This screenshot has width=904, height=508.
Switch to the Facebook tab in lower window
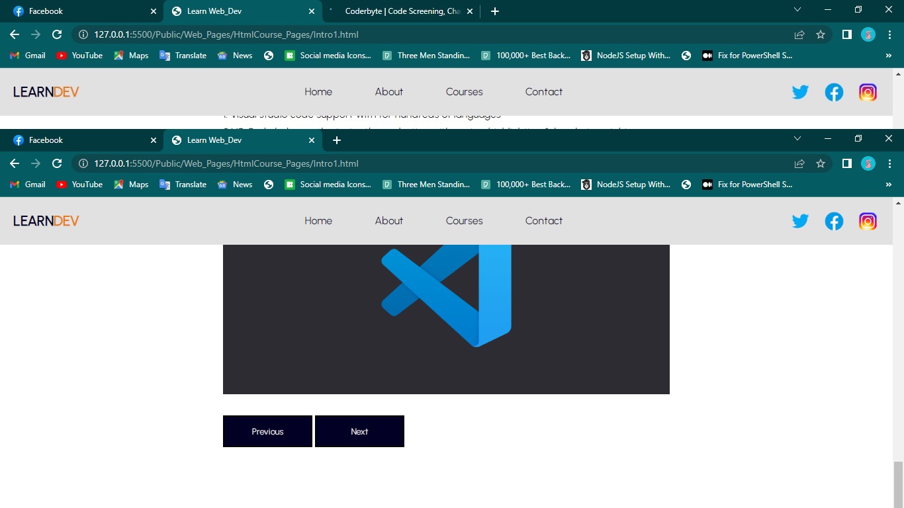83,140
